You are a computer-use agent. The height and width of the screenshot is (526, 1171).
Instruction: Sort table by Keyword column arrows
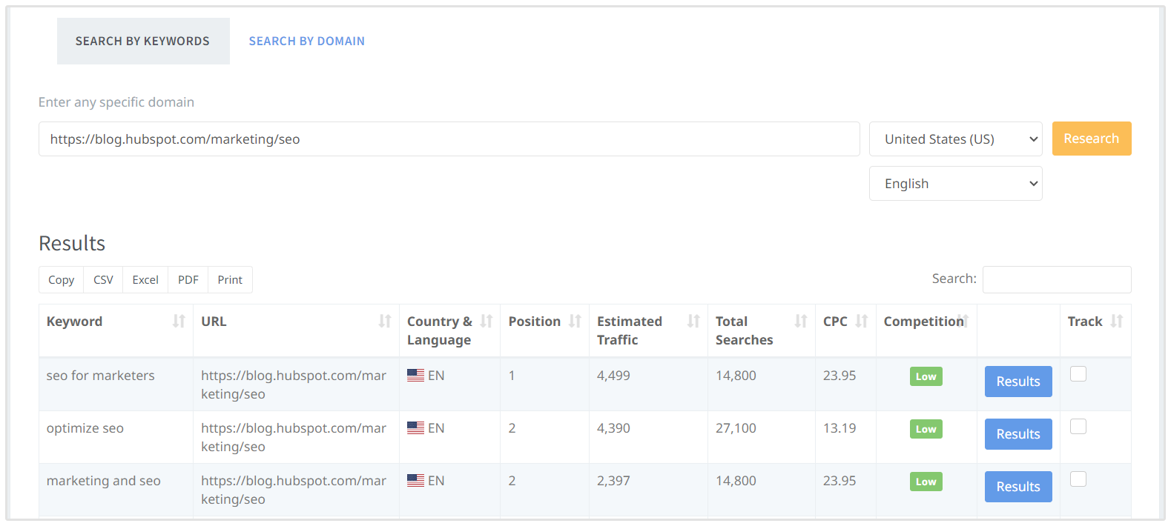[179, 321]
